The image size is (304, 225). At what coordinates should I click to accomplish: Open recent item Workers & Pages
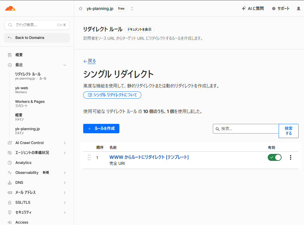coord(30,103)
